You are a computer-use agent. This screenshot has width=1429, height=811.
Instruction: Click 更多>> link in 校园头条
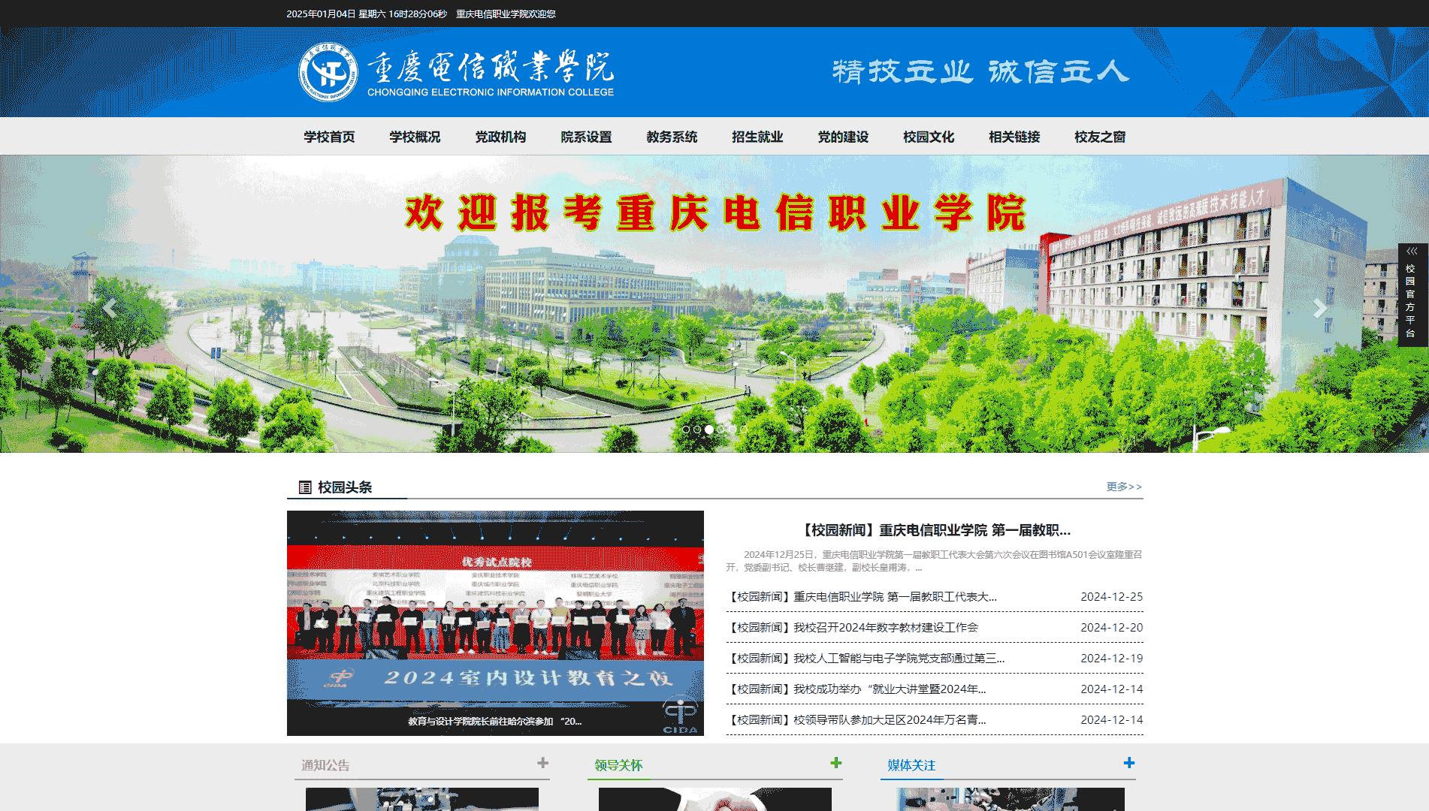pyautogui.click(x=1124, y=487)
